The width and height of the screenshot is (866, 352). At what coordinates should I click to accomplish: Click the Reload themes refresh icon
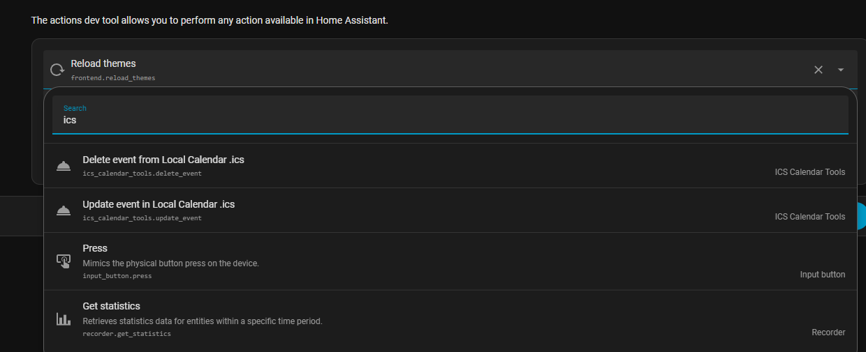[57, 70]
